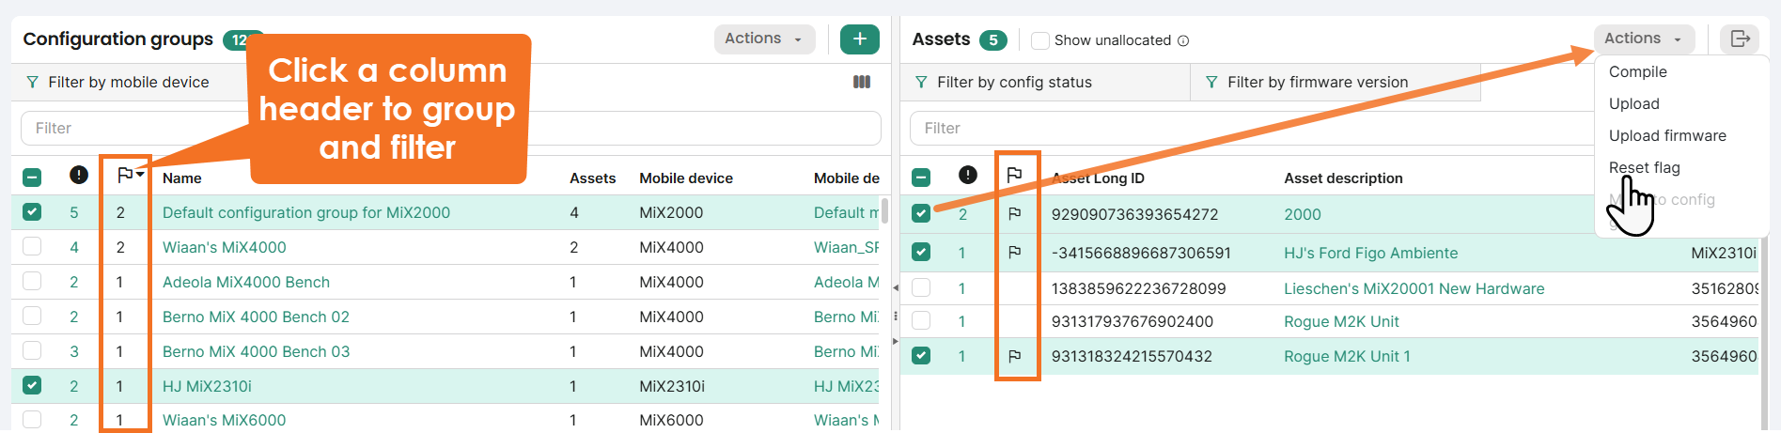Click the flag column header in Configuration groups
This screenshot has height=433, width=1781.
(125, 175)
